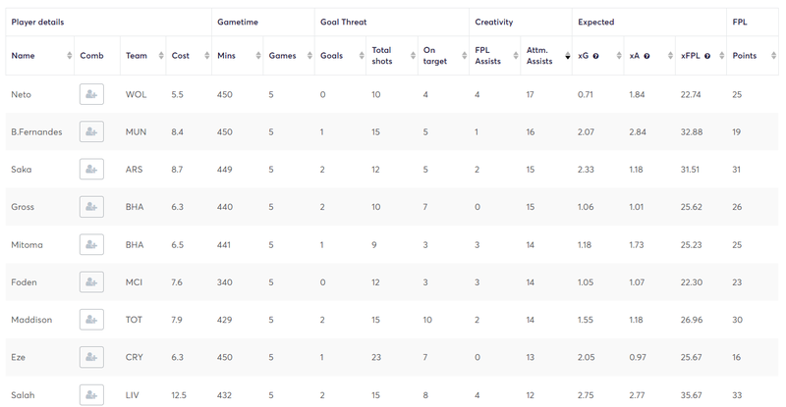Select player name Gross
The image size is (786, 407).
(23, 207)
